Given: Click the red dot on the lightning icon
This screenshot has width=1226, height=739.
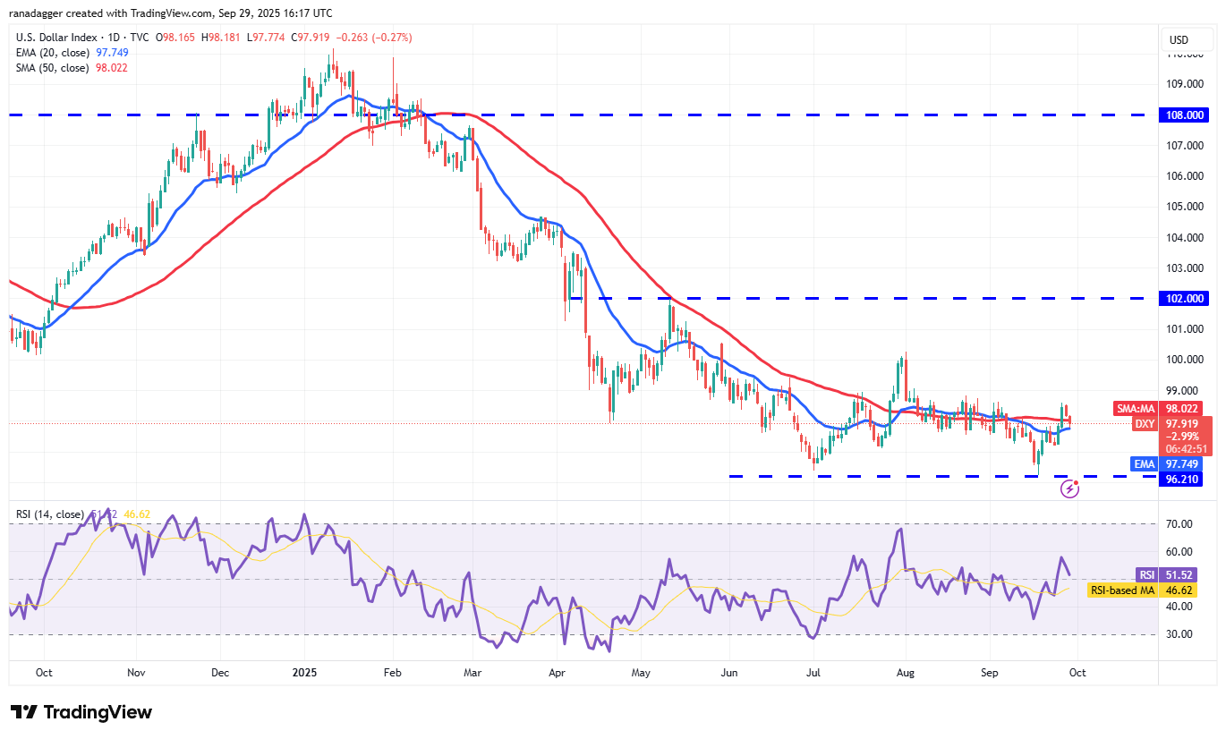Looking at the screenshot, I should click(x=1077, y=481).
